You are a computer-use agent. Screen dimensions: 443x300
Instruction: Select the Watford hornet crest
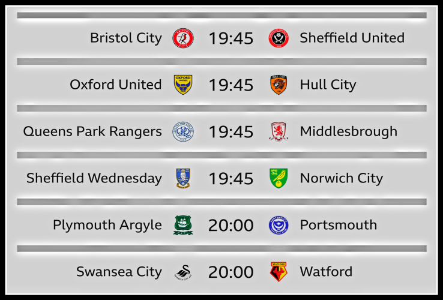(279, 272)
